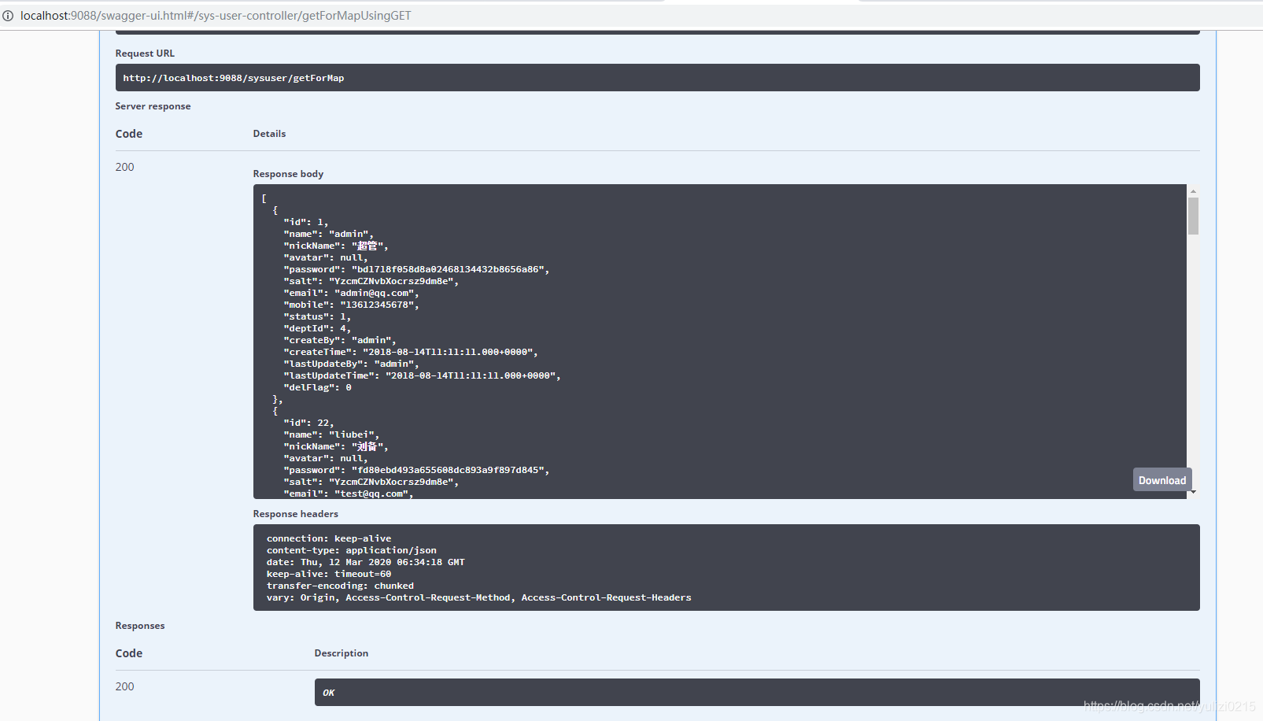Click the OK description box
Viewport: 1263px width, 721px height.
click(x=756, y=693)
